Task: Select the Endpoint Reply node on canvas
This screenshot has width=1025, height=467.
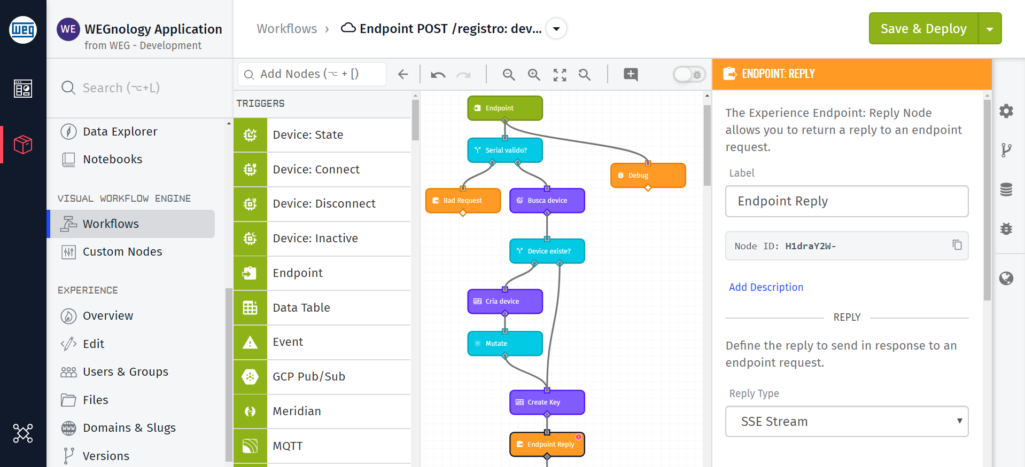Action: (x=547, y=445)
